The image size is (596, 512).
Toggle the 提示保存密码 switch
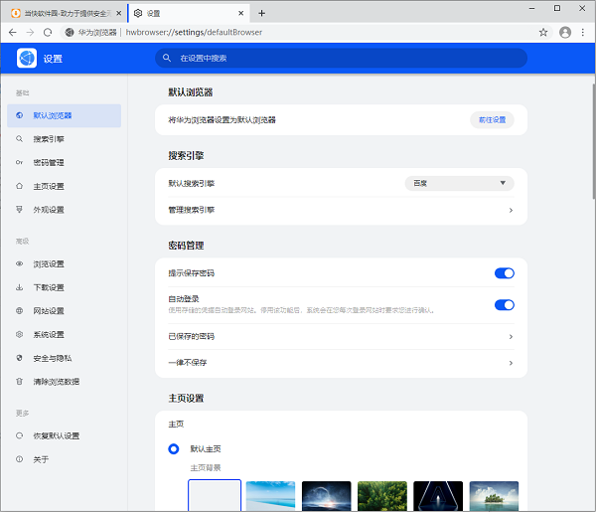(x=504, y=272)
